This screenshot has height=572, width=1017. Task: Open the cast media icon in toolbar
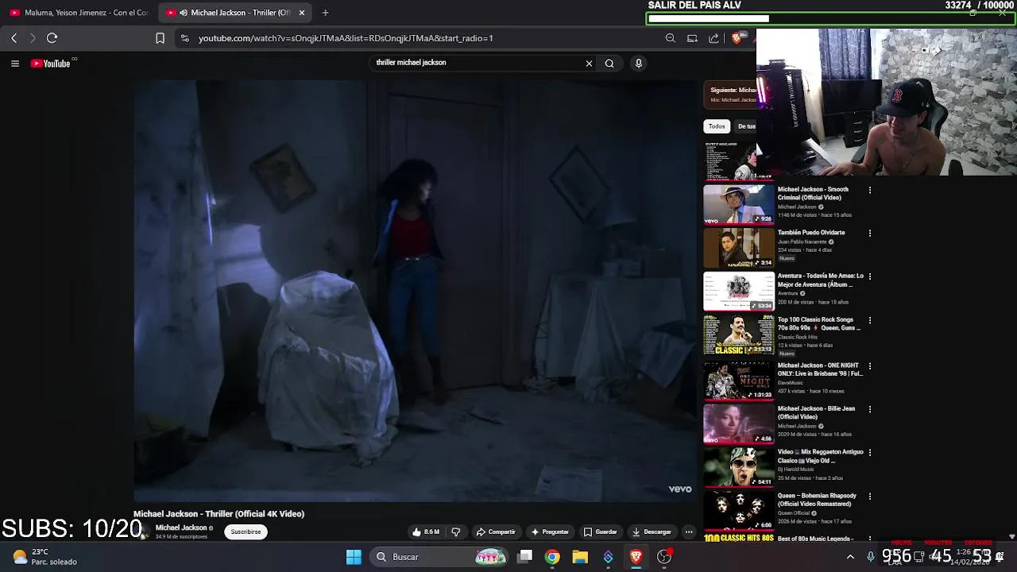pyautogui.click(x=692, y=38)
